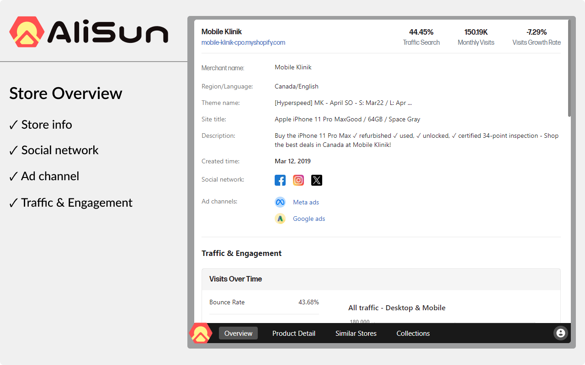Click the Apple iPhone 11 Pro site title
Viewport: 585px width, 365px height.
347,119
